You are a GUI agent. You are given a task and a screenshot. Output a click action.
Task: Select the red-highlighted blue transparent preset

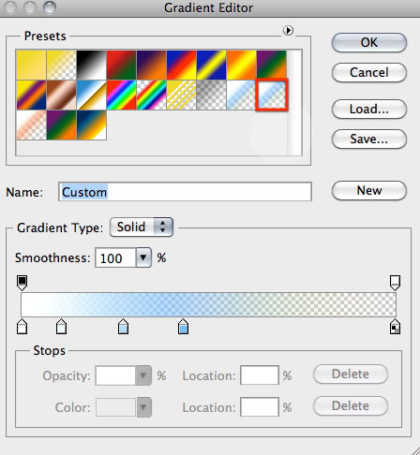[272, 95]
